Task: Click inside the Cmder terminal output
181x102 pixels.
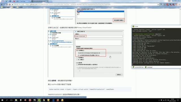Action: 156,47
